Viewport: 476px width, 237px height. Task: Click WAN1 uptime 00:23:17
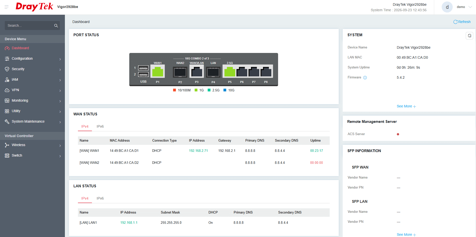pyautogui.click(x=316, y=151)
